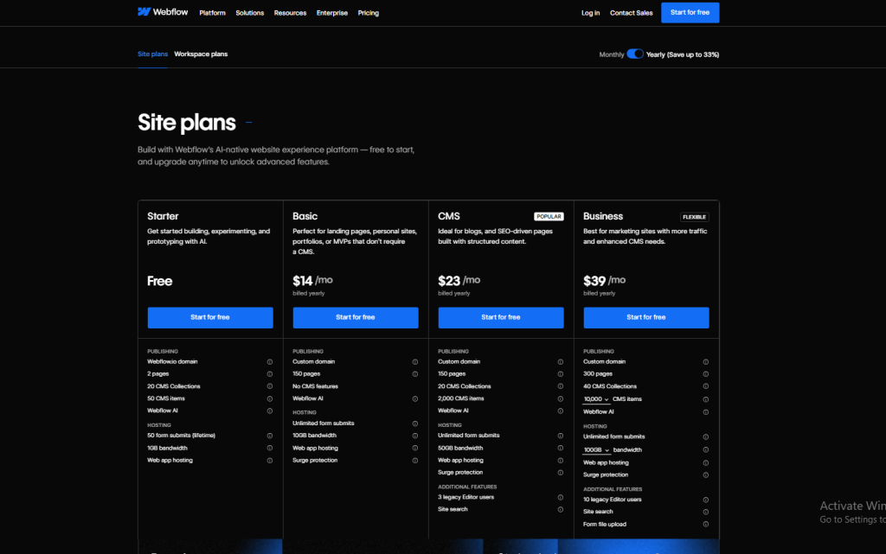Click the Surge protection info icon in CMS
Screen dimensions: 886x554
coord(560,473)
